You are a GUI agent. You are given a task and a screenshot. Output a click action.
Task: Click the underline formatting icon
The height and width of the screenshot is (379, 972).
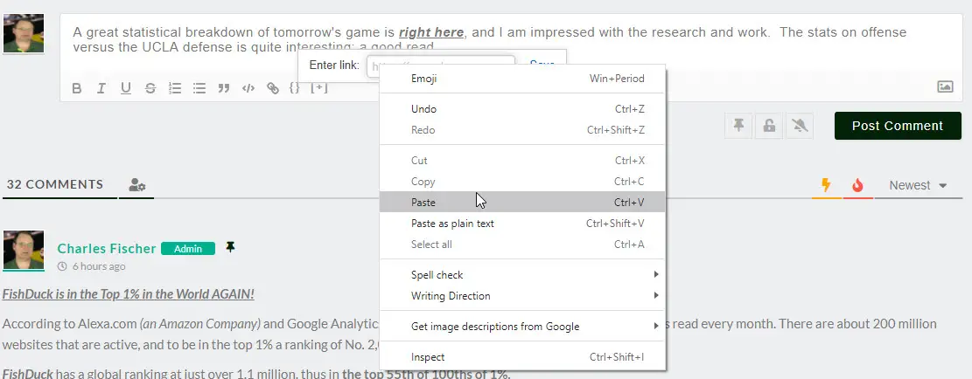[126, 88]
